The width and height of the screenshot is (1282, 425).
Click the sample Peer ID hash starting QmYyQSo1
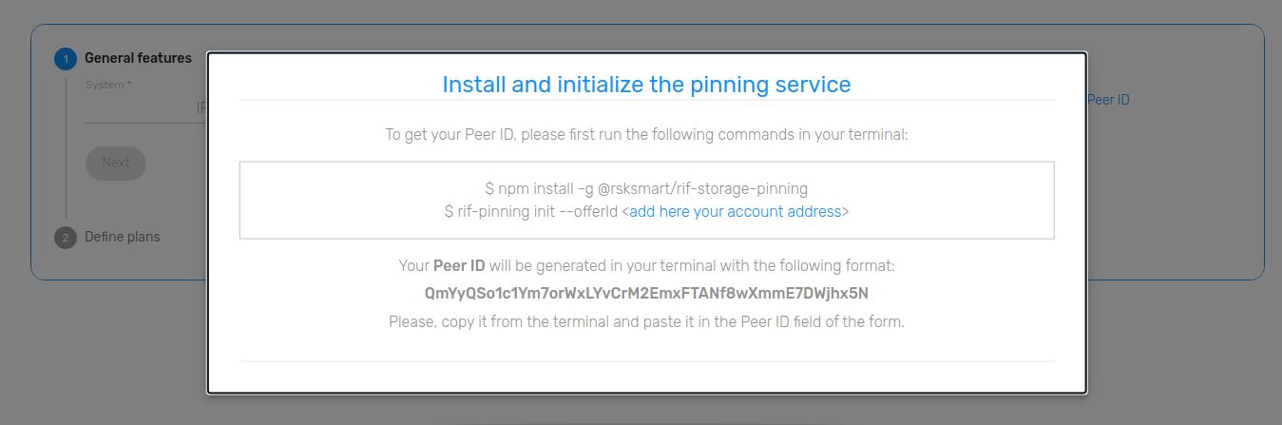click(x=646, y=293)
